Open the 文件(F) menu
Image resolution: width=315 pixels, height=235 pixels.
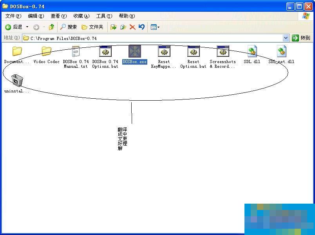[13, 16]
